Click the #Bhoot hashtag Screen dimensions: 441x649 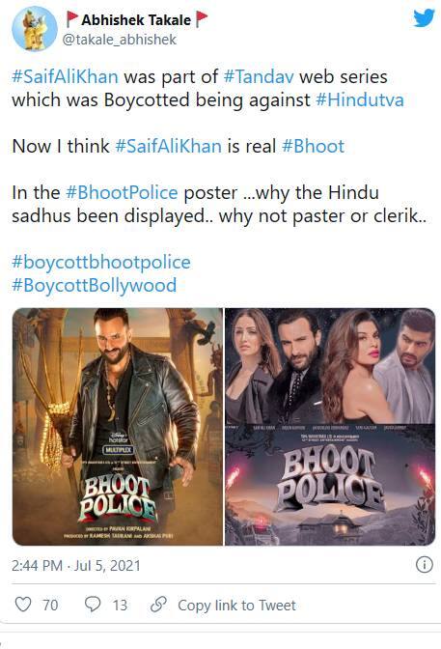point(313,147)
